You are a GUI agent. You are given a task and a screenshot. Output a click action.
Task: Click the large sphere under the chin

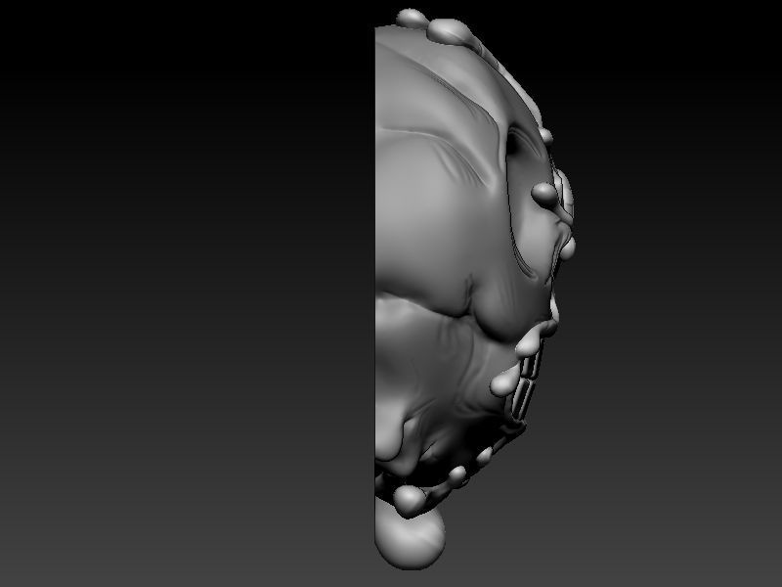(410, 534)
